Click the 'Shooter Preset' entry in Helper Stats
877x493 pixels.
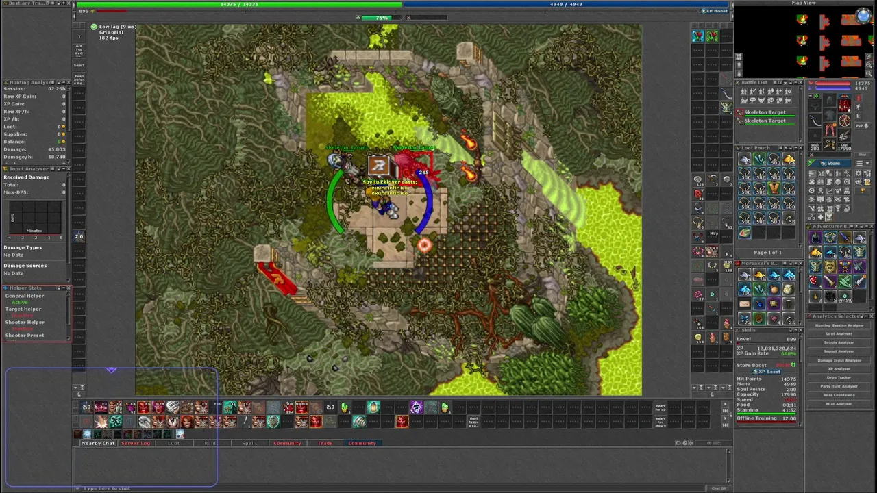(25, 336)
